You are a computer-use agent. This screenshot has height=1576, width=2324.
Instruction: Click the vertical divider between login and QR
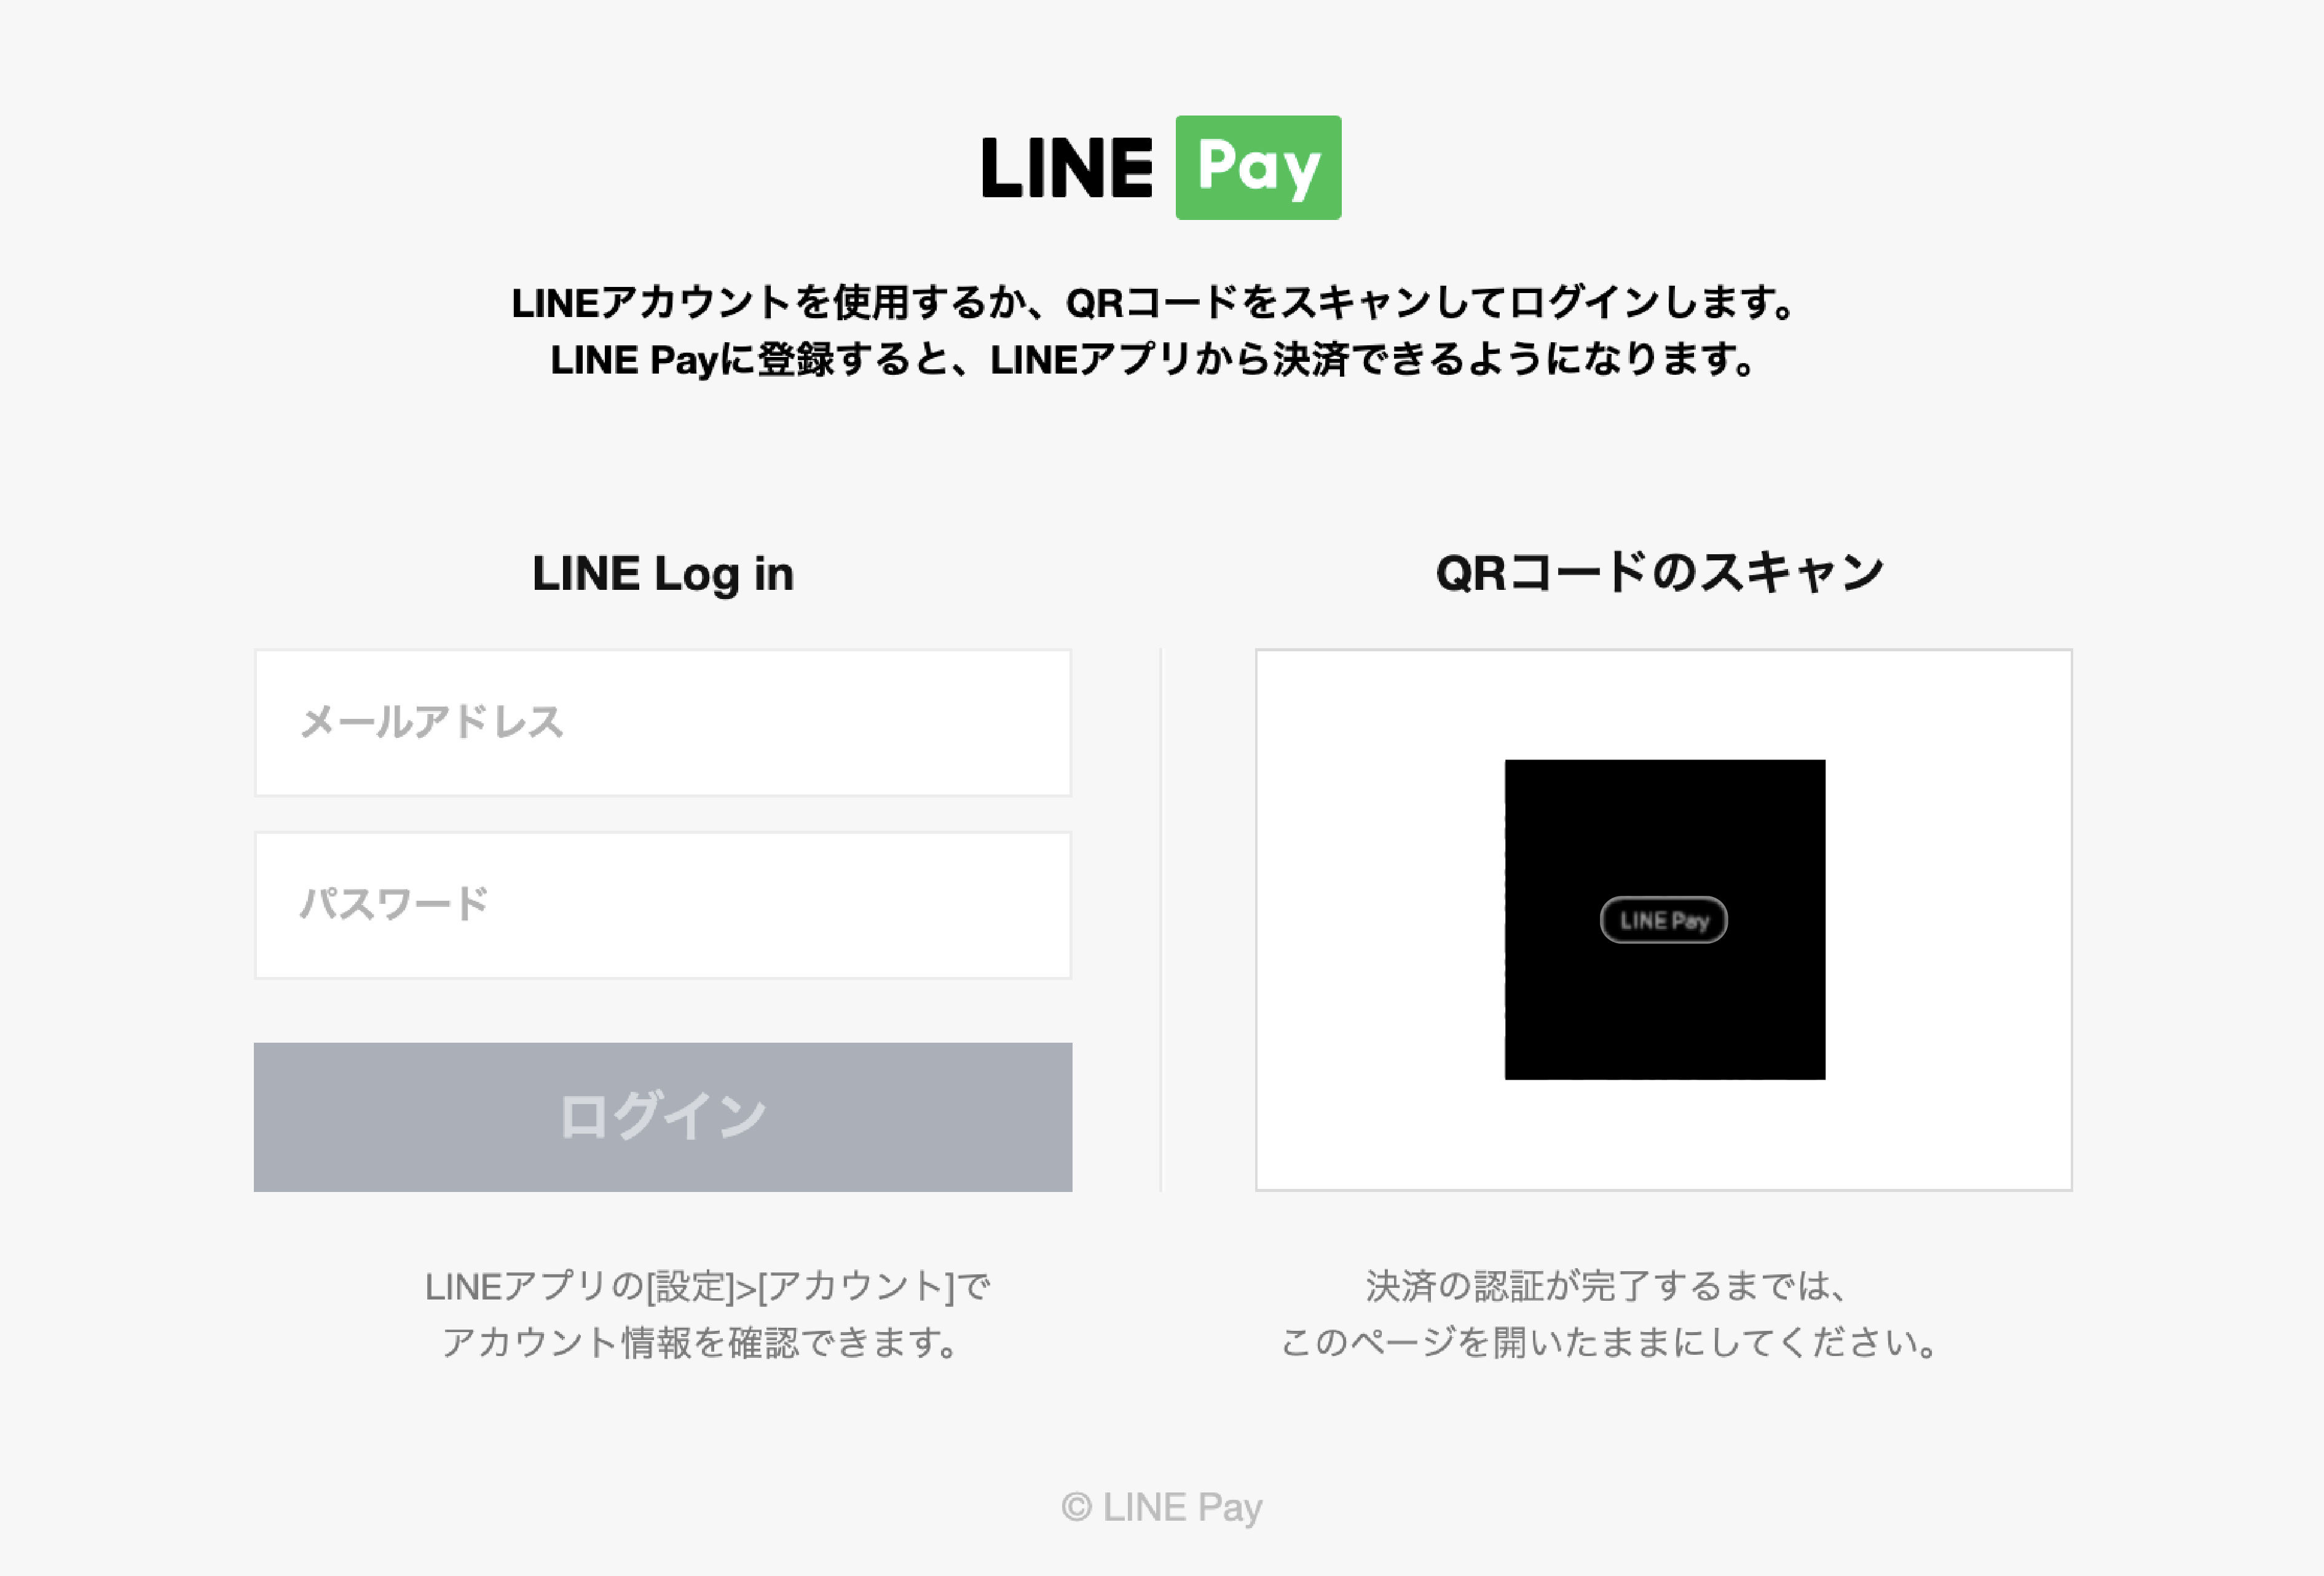1161,919
